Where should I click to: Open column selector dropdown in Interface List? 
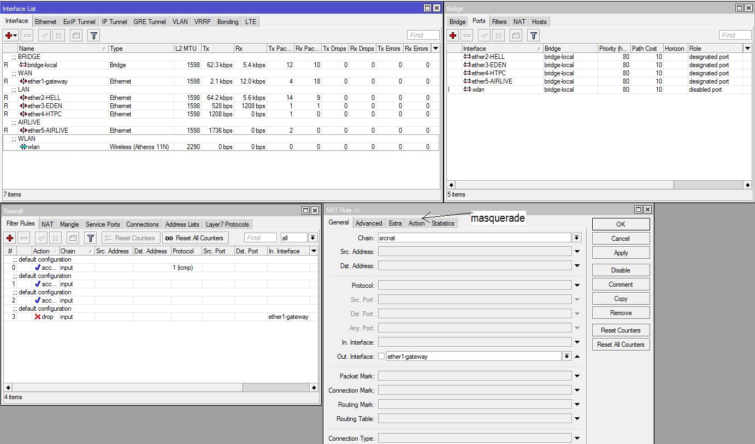[x=435, y=49]
